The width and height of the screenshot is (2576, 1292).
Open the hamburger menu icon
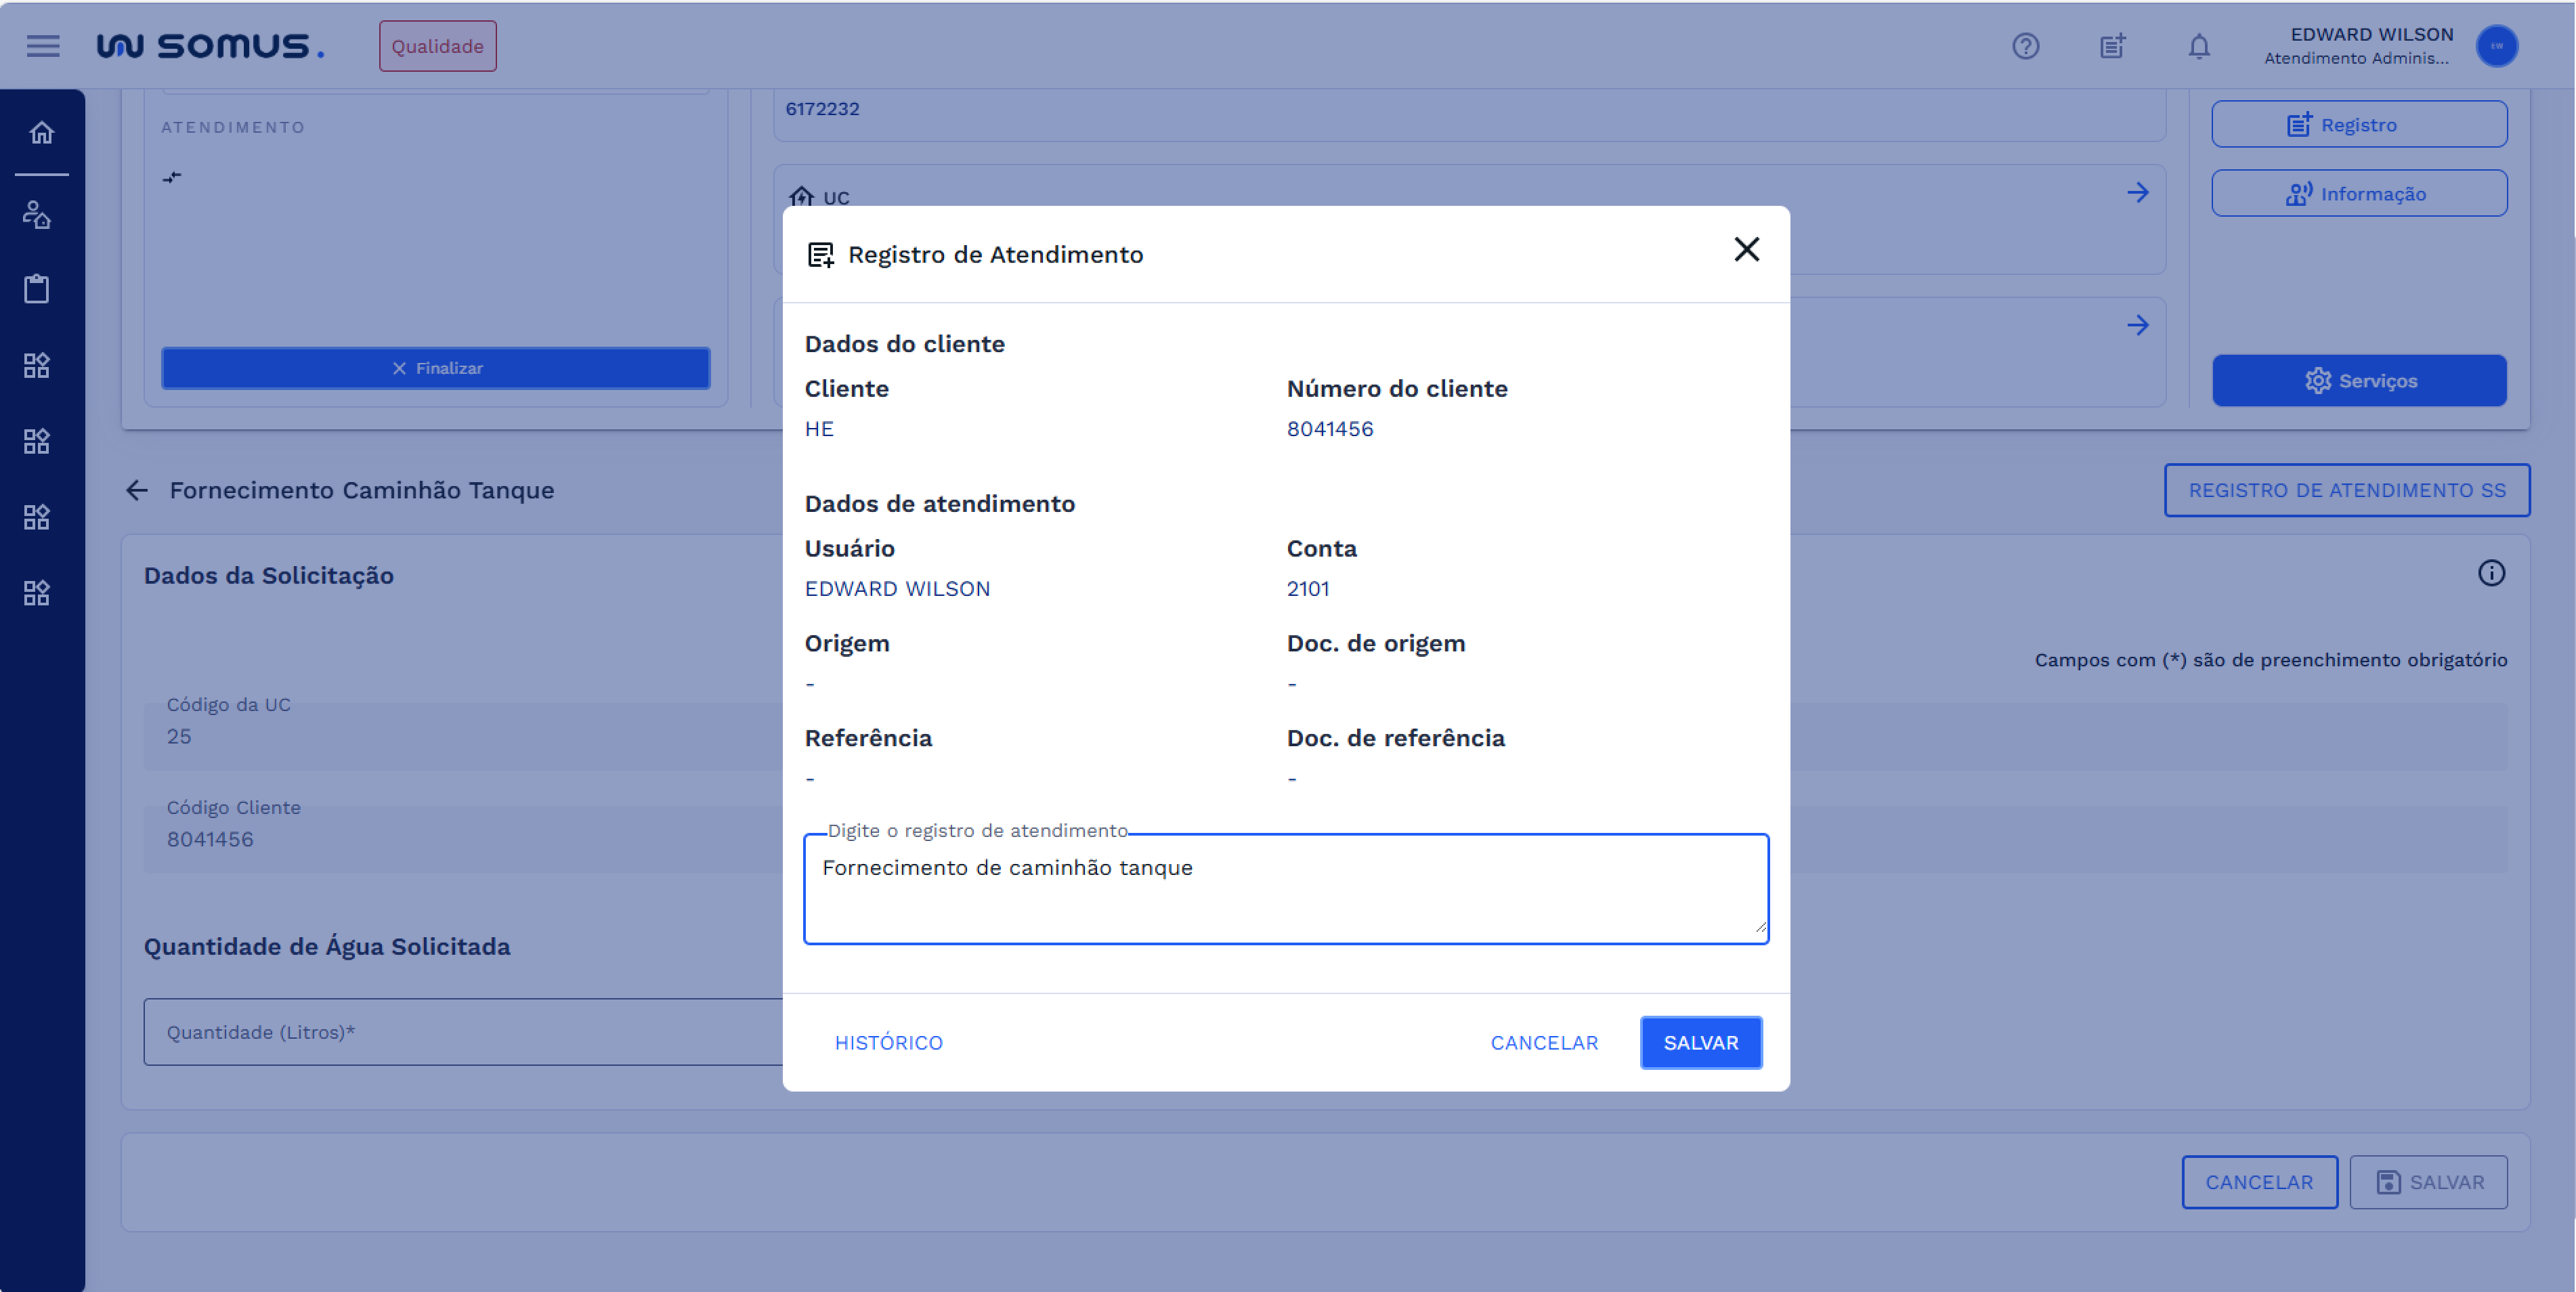point(43,46)
